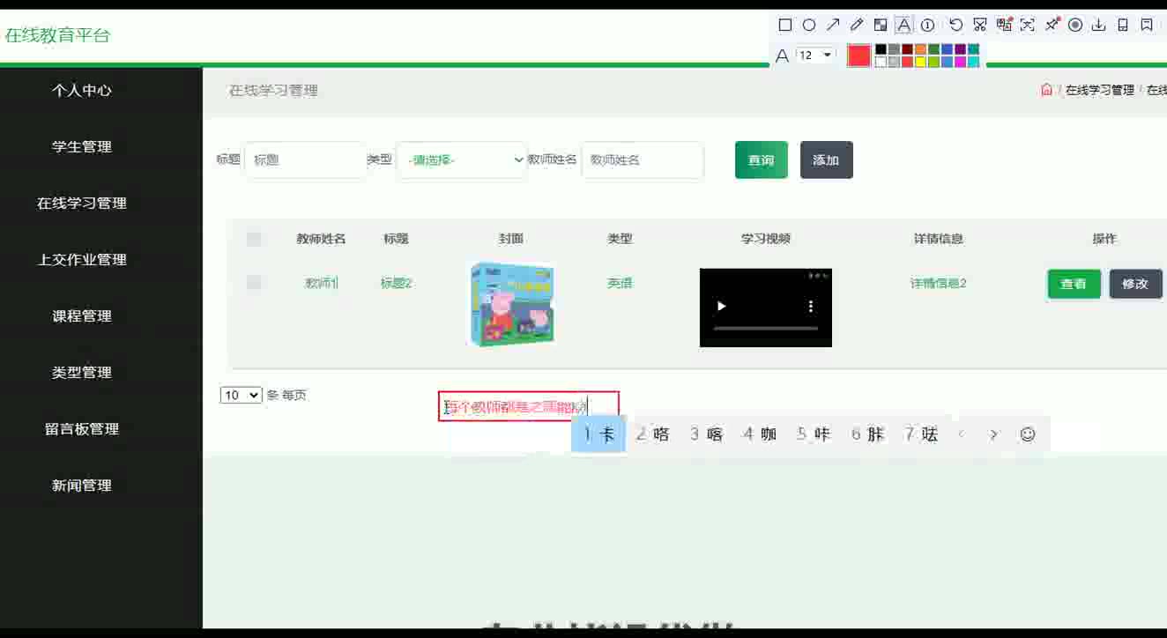Select the ellipse annotation tool
1167x638 pixels.
(x=809, y=25)
